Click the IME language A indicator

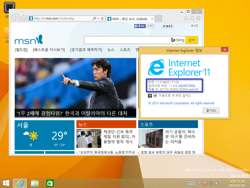223,183
